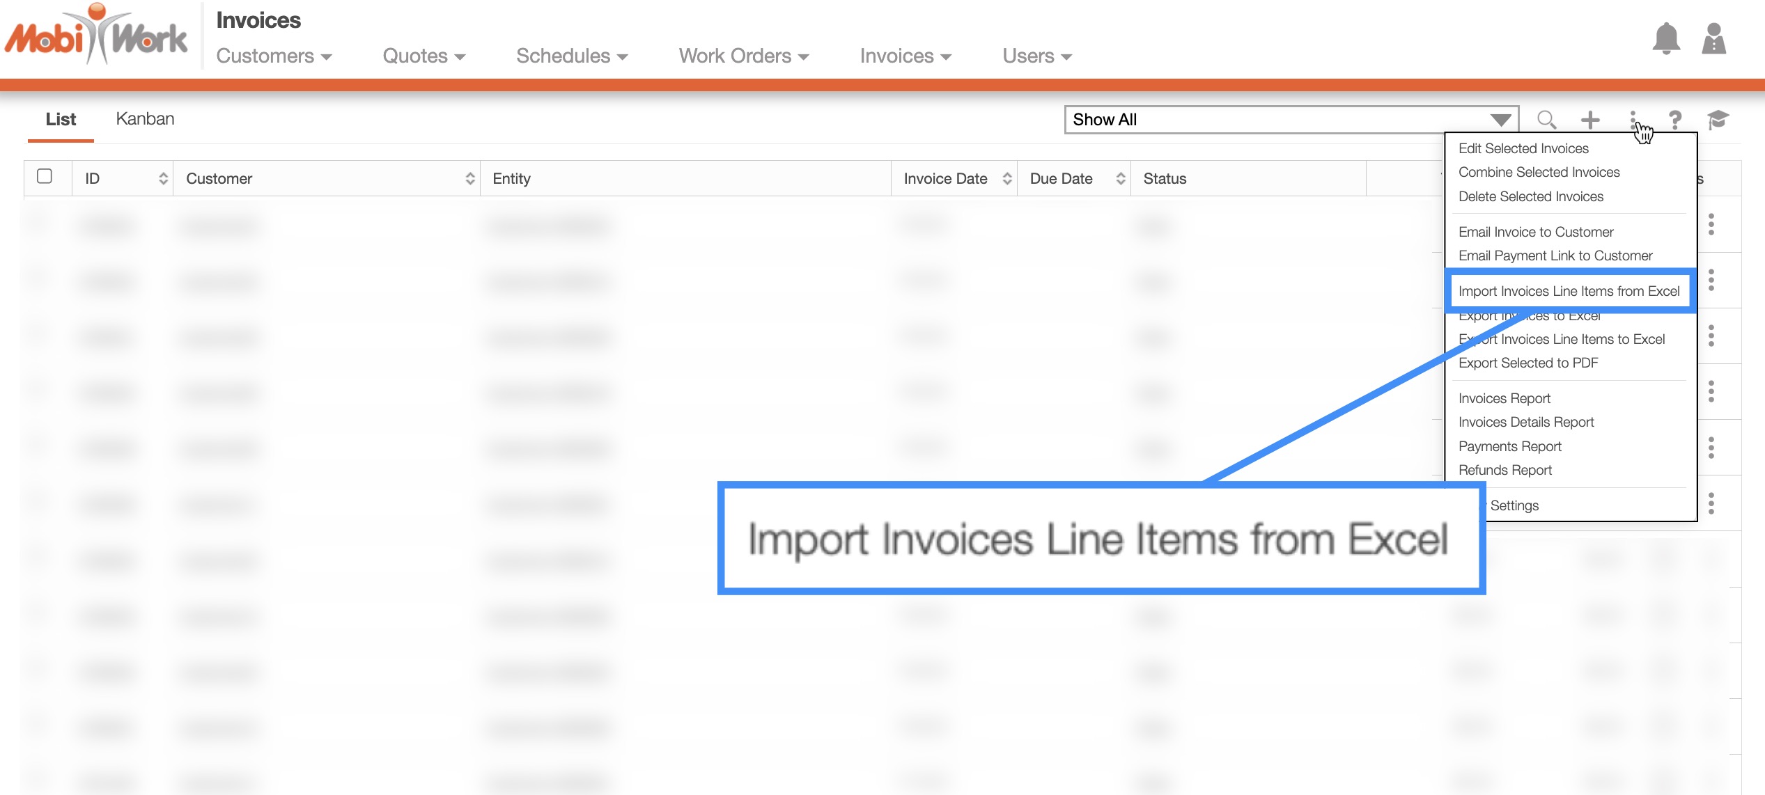Open the Payments Report entry
1765x795 pixels.
point(1509,446)
